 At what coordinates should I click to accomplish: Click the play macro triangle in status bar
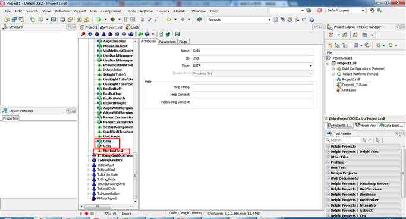click(x=81, y=214)
